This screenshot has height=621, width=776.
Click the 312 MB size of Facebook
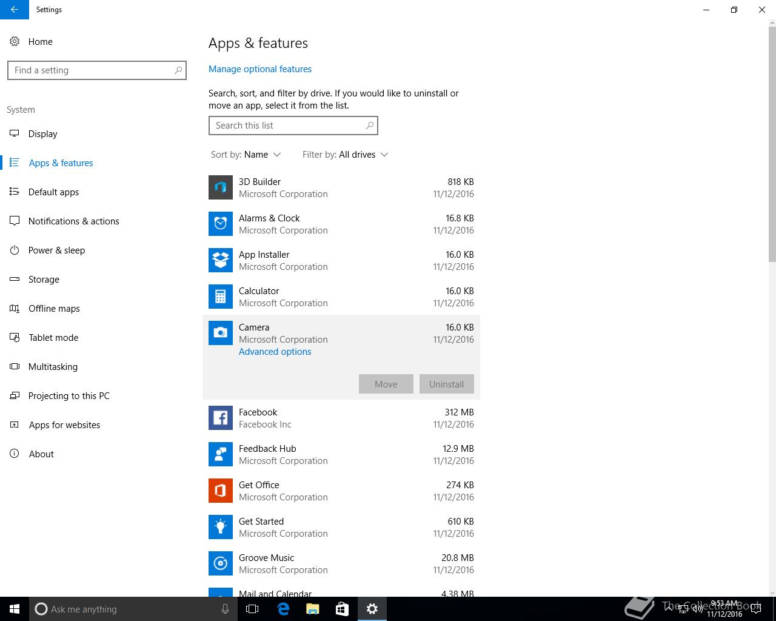(x=459, y=412)
